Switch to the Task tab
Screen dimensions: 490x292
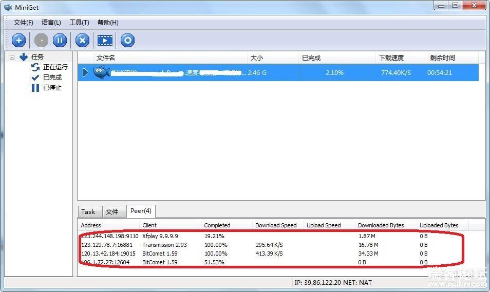90,212
